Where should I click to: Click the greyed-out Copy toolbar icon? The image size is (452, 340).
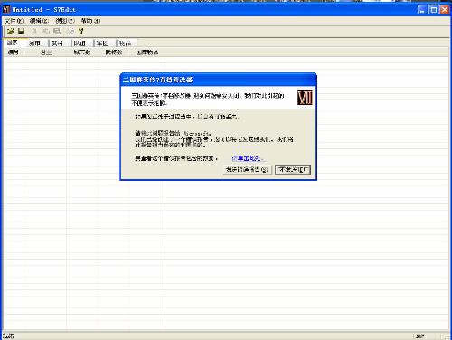pos(46,32)
